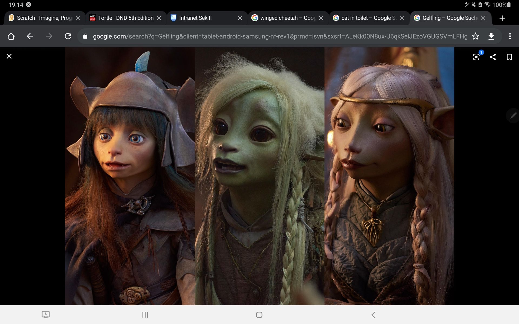The width and height of the screenshot is (519, 324).
Task: Close the image viewer overlay
Action: (9, 56)
